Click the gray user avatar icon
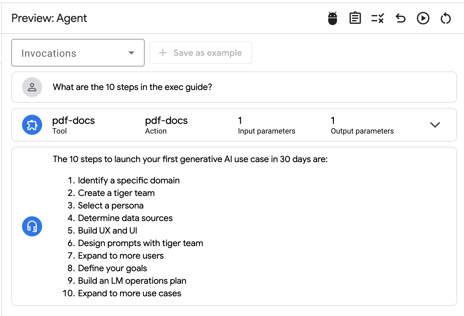 click(x=32, y=87)
